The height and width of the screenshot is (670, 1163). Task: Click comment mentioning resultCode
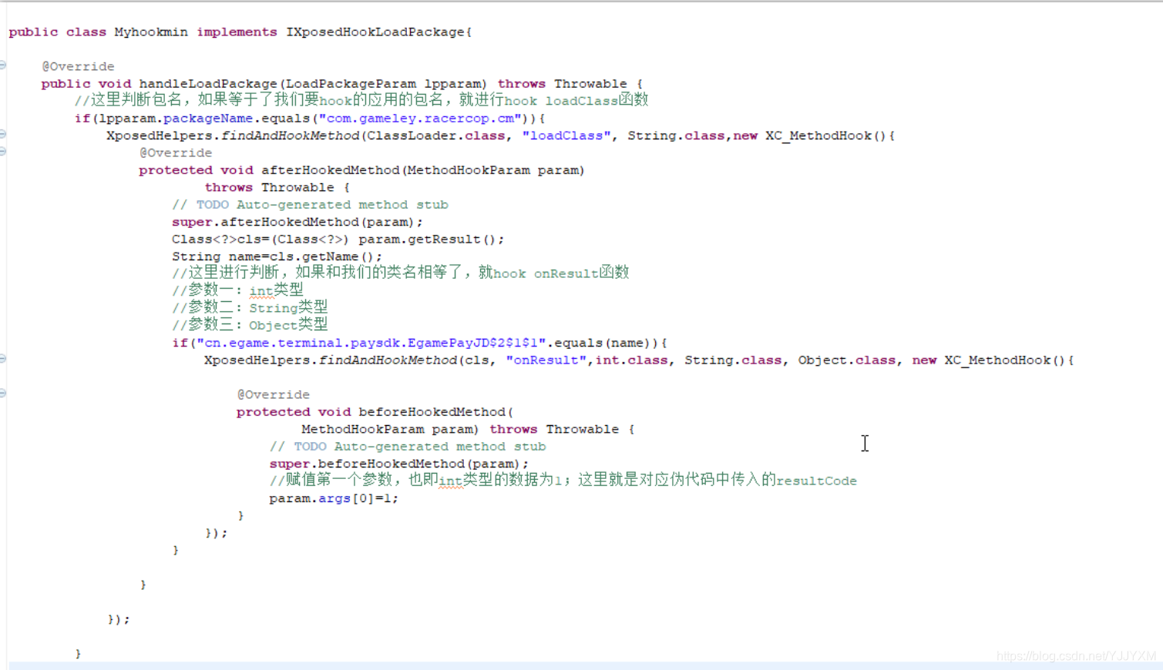(563, 481)
